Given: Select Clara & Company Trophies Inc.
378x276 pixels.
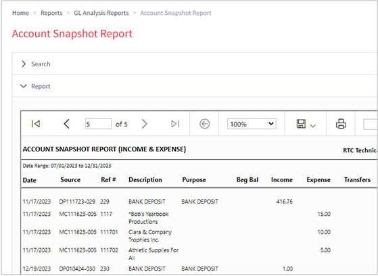Looking at the screenshot, I should 150,235.
